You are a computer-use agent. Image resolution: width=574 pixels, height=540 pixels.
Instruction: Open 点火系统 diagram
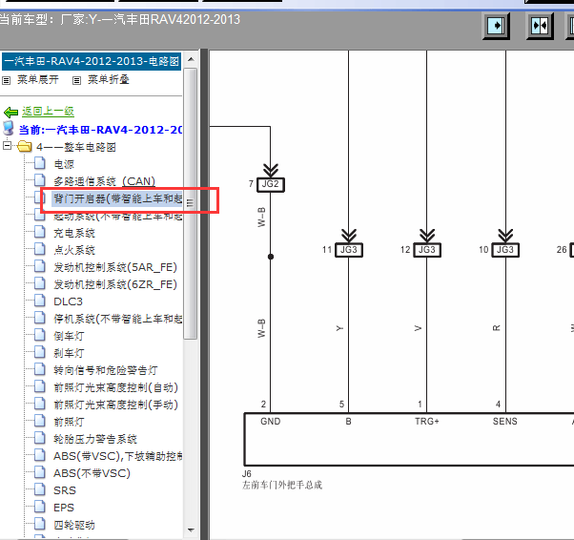coord(74,250)
